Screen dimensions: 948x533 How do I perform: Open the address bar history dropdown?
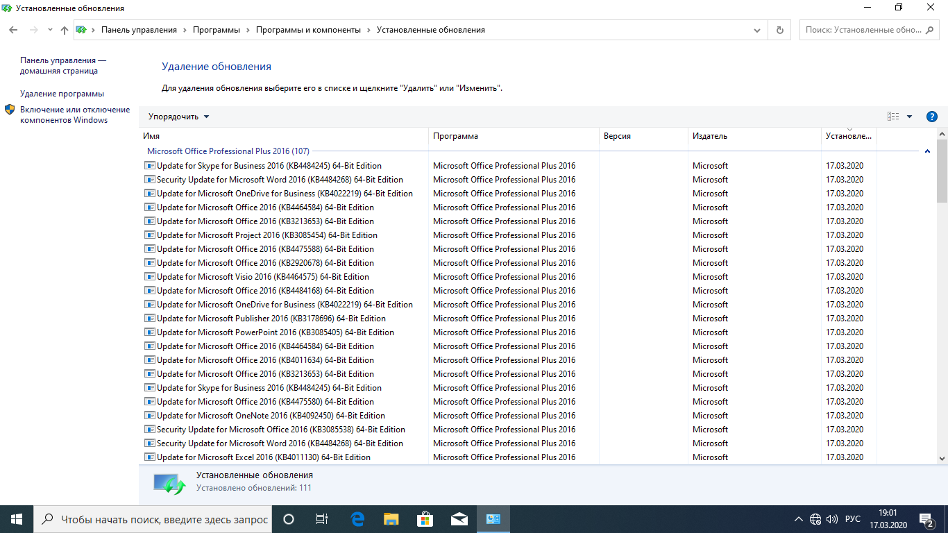(757, 30)
